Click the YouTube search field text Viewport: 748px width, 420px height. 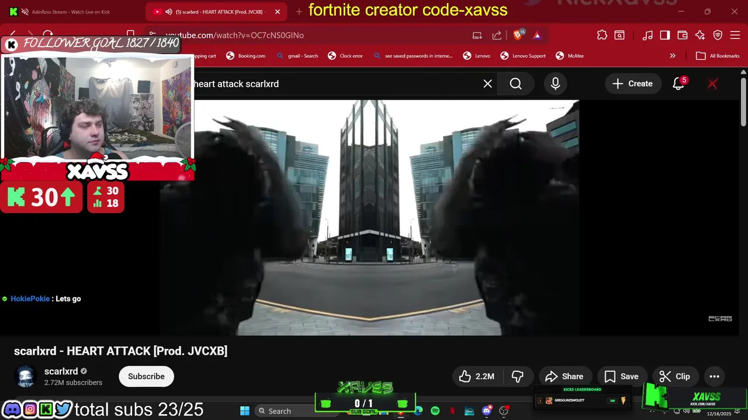(236, 84)
